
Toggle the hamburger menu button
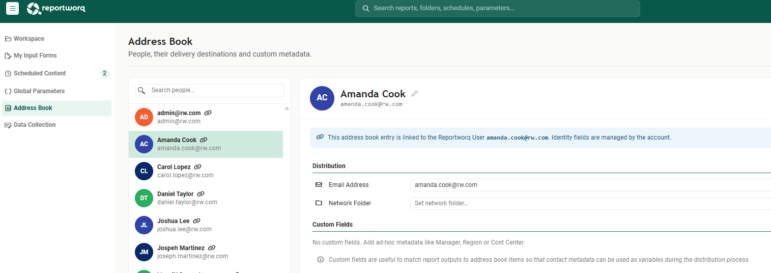point(13,8)
